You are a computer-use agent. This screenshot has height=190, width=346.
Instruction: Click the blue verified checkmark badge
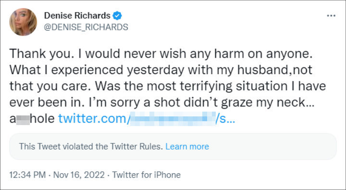coord(117,16)
